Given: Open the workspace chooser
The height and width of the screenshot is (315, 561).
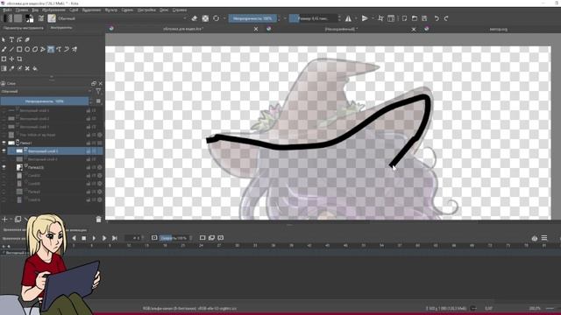Looking at the screenshot, I should pyautogui.click(x=391, y=18).
